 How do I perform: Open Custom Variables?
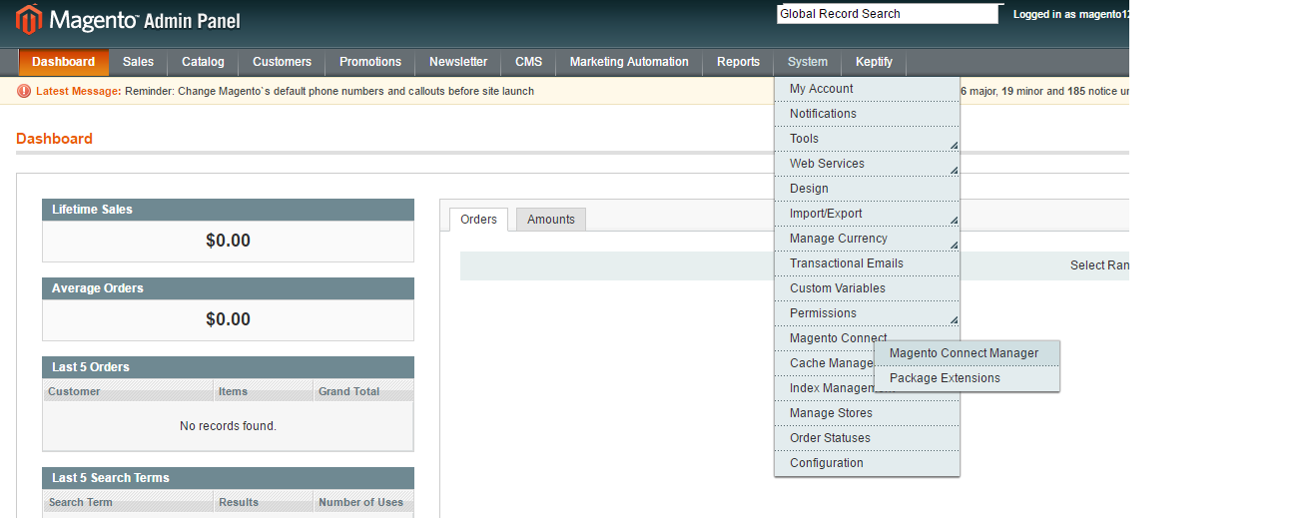[867, 288]
